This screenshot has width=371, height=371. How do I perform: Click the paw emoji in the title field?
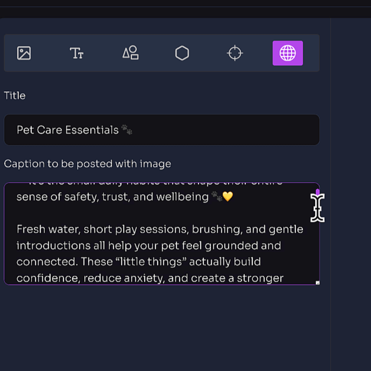click(127, 130)
